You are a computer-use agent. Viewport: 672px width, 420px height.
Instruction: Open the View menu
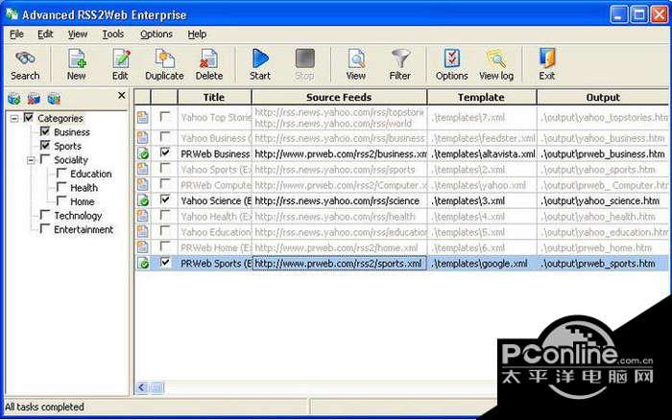coord(78,34)
